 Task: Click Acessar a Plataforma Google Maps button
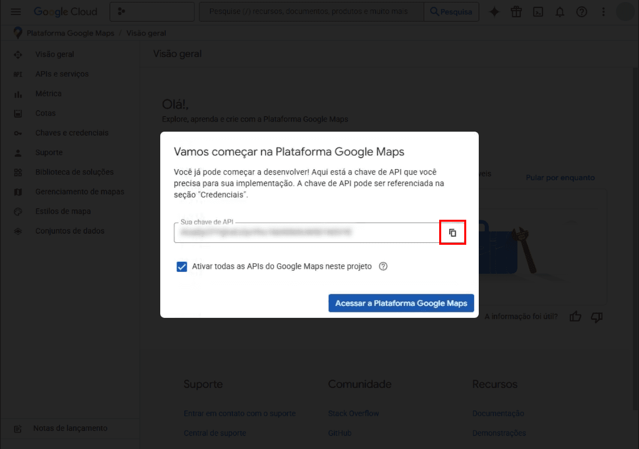coord(401,303)
